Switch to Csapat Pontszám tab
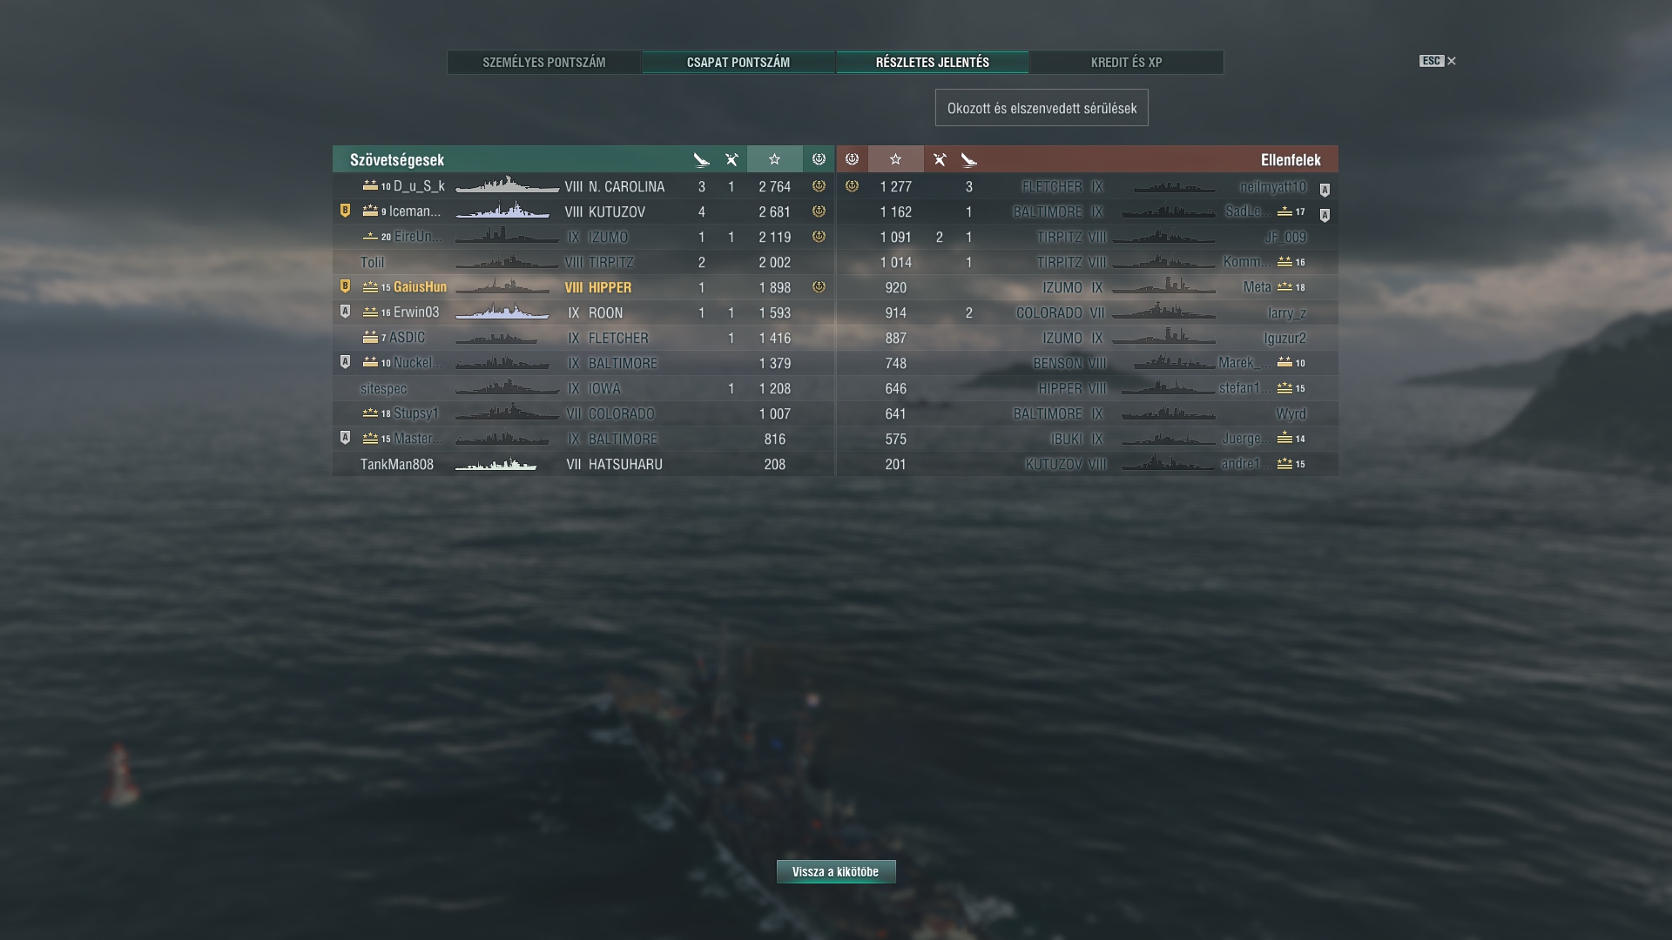This screenshot has height=940, width=1672. pyautogui.click(x=738, y=63)
